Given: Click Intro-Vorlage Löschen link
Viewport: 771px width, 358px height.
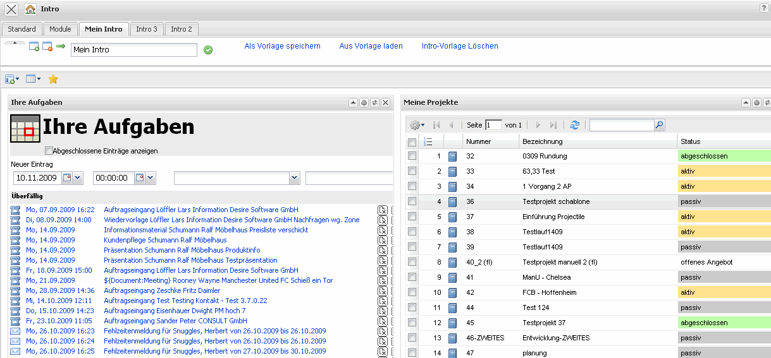Looking at the screenshot, I should [x=460, y=46].
